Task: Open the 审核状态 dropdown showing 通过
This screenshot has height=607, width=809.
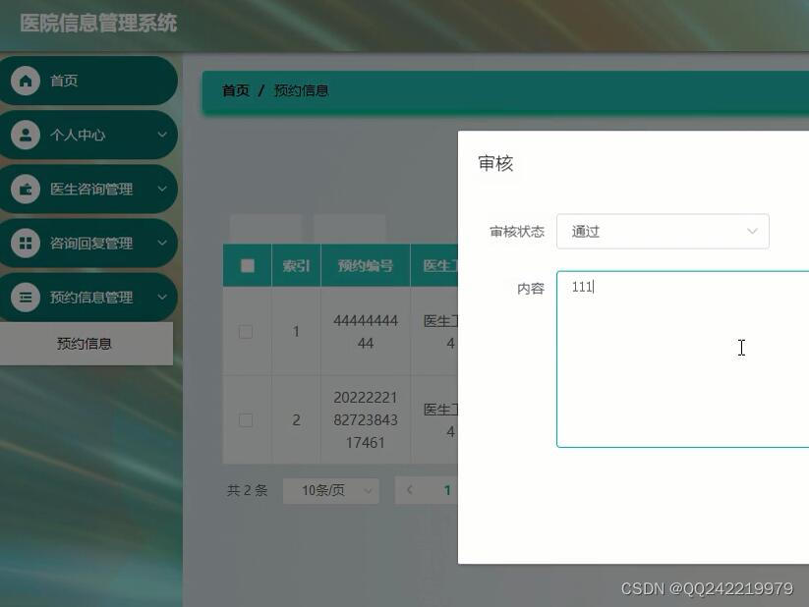Action: pos(662,231)
